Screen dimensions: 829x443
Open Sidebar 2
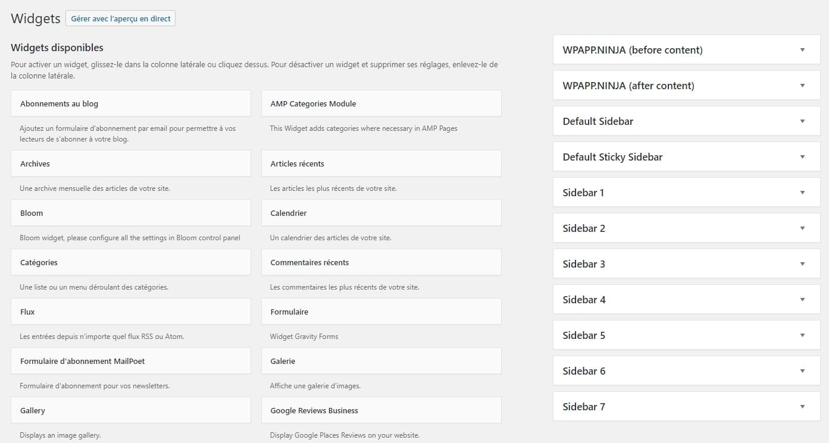click(x=686, y=228)
